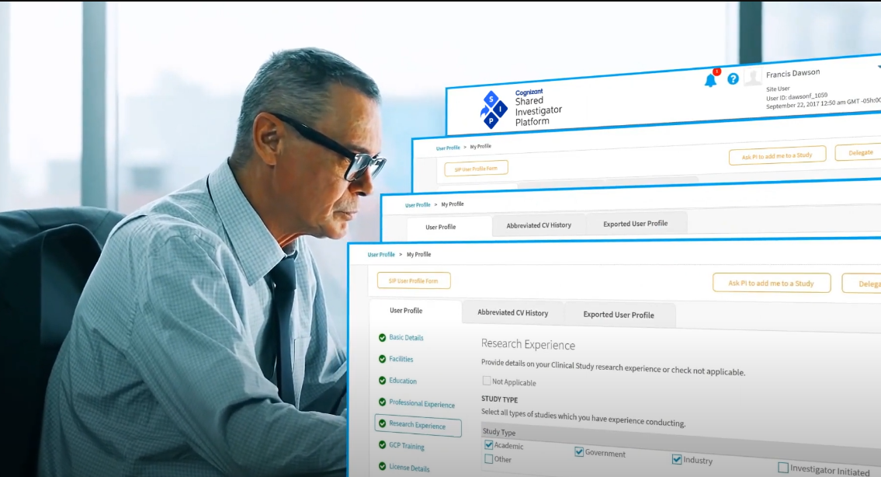The image size is (881, 477).
Task: Check the Other study type
Action: [489, 459]
